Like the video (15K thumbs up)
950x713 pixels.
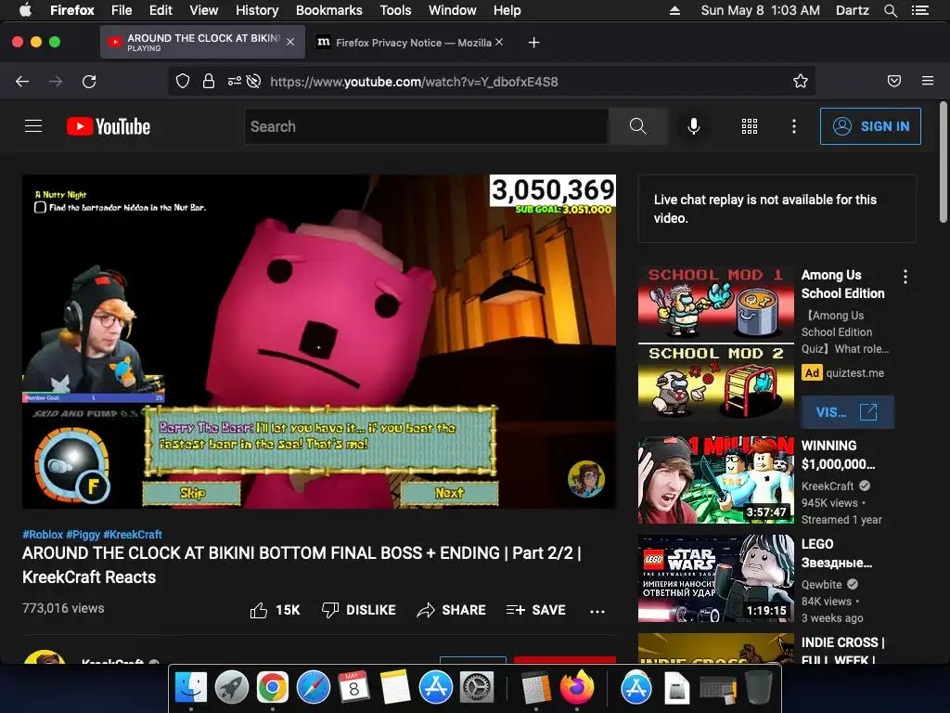pos(275,610)
